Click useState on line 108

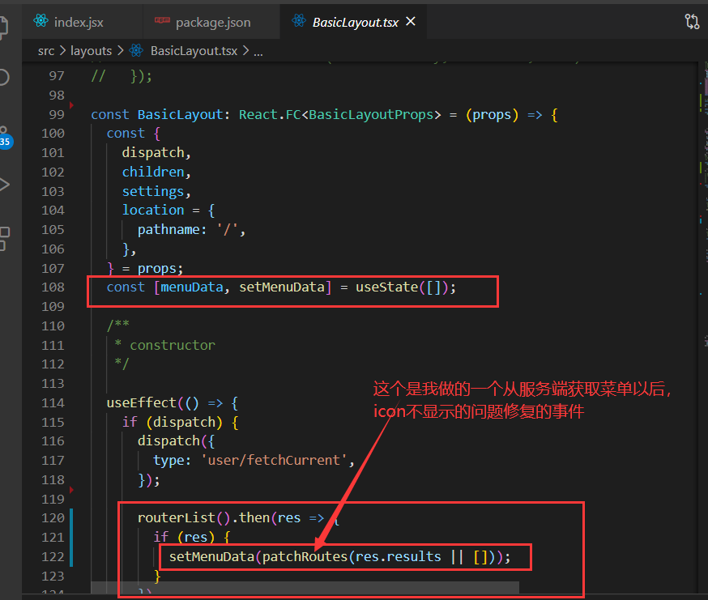(x=387, y=287)
